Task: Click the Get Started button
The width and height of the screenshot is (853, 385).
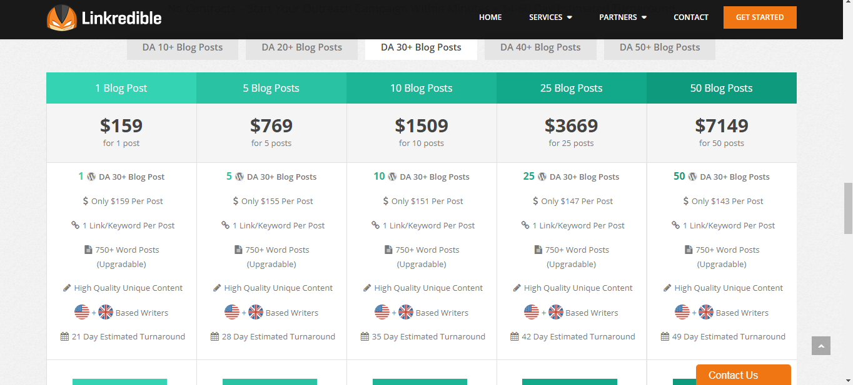Action: click(x=760, y=17)
